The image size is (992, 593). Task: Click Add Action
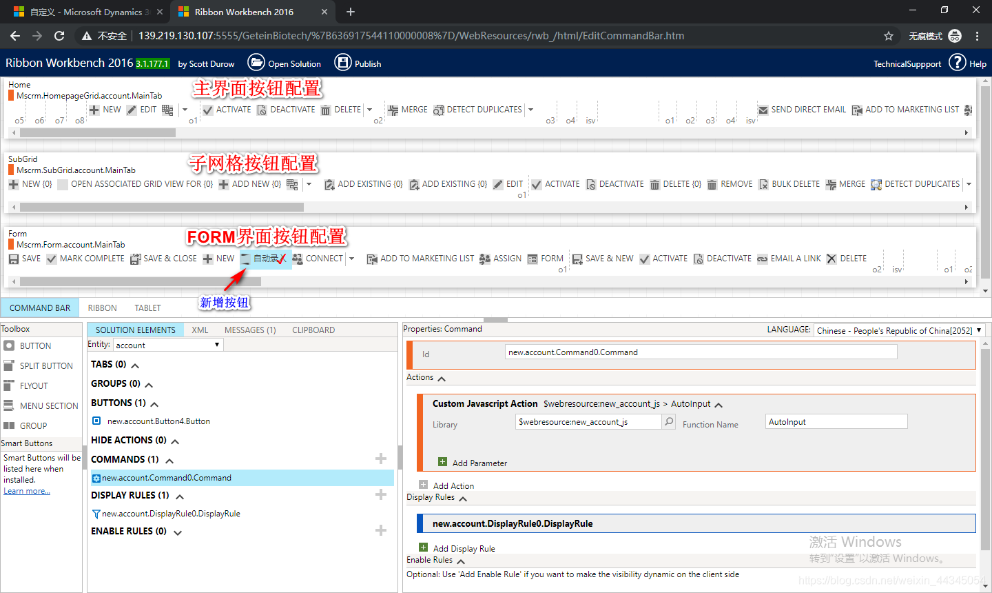coord(446,485)
